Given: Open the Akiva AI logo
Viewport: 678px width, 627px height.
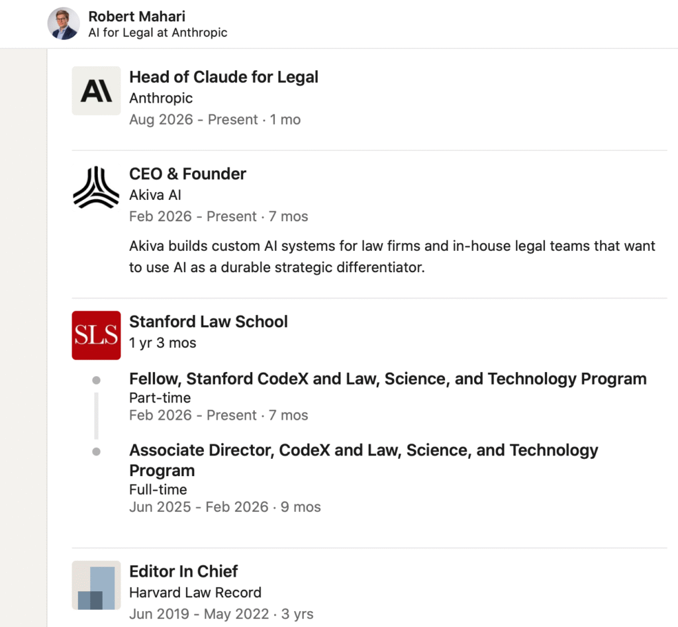Looking at the screenshot, I should (96, 187).
